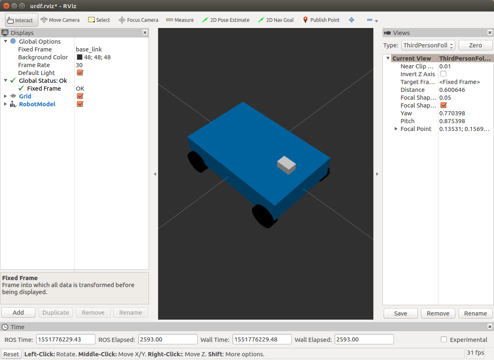Pick the Measure tool
This screenshot has height=360, width=494.
[x=180, y=20]
